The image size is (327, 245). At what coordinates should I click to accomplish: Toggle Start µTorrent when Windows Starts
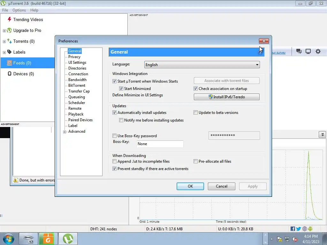114,81
